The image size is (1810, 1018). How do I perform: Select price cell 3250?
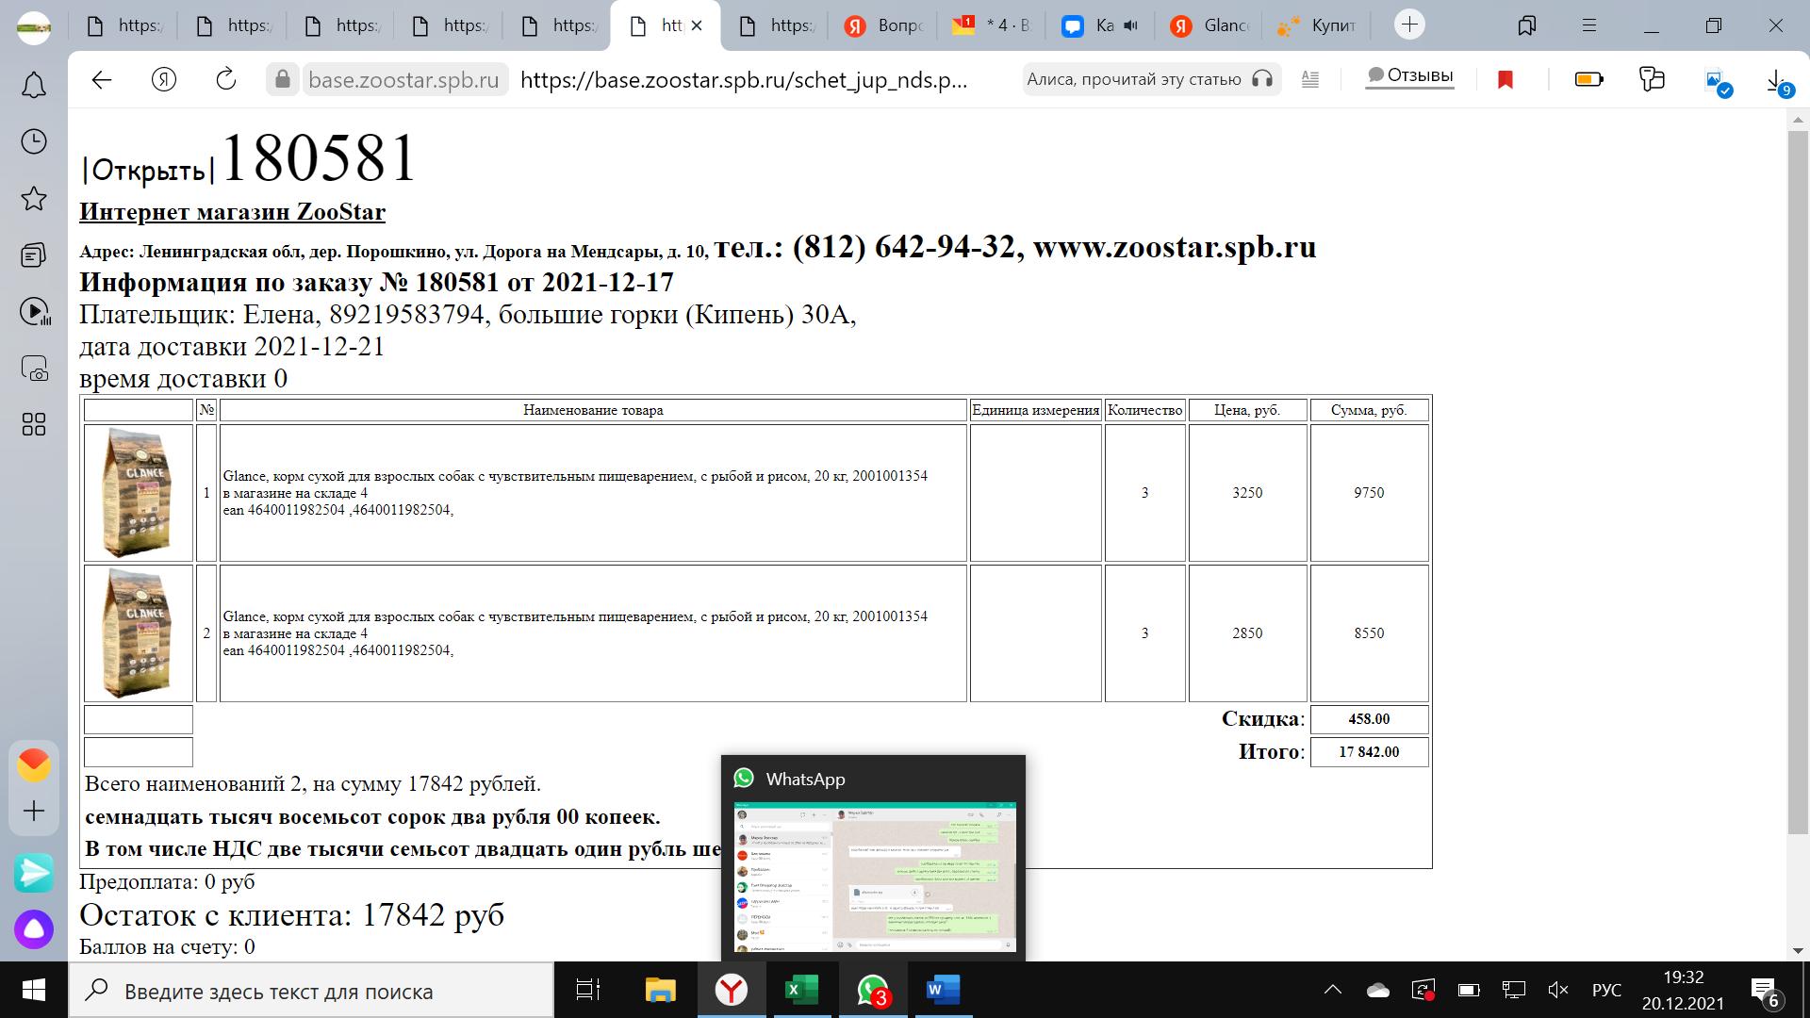pos(1247,492)
